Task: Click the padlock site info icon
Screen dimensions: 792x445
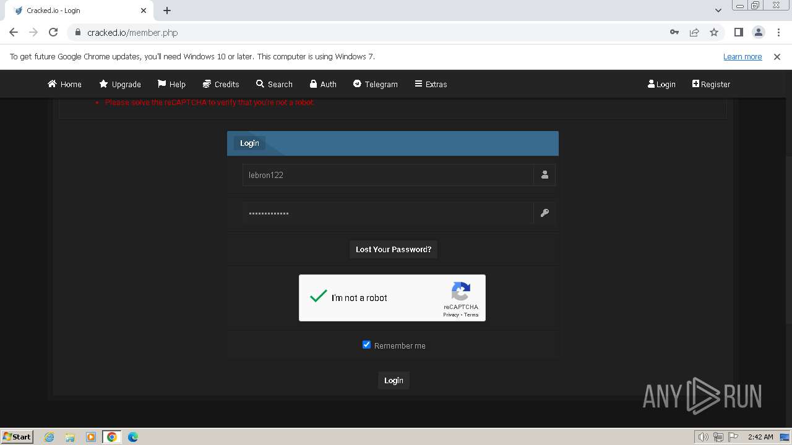Action: (78, 33)
